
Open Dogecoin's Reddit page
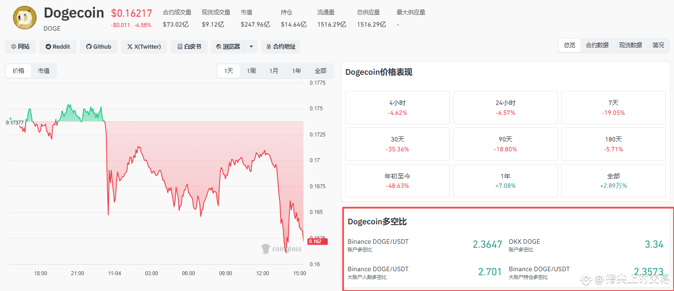[x=58, y=46]
